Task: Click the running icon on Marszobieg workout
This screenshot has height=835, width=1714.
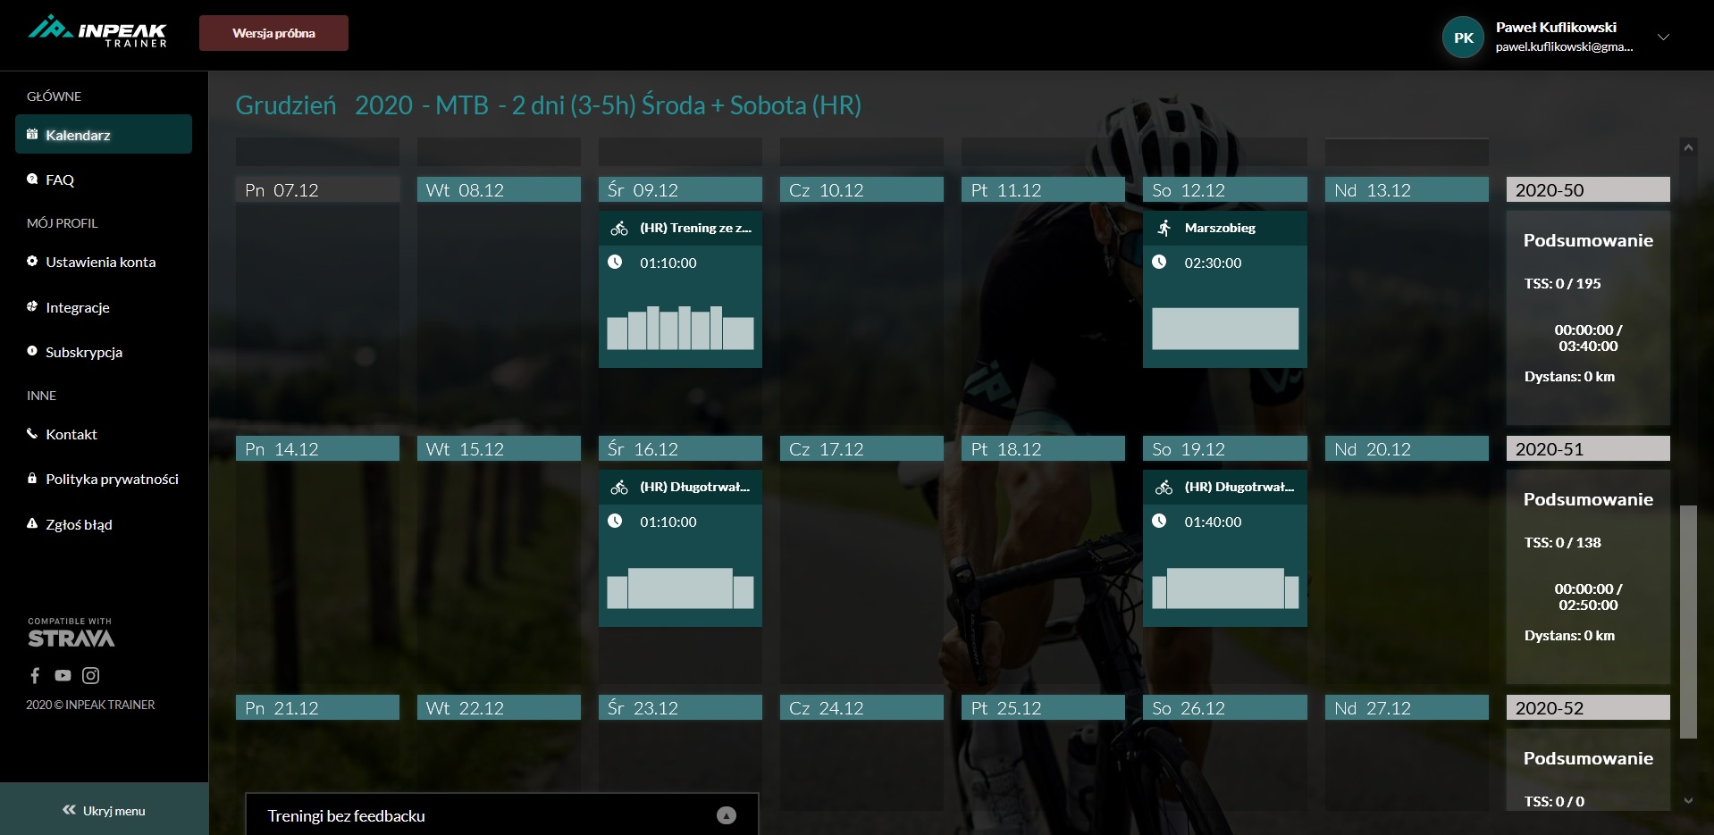Action: 1164,229
